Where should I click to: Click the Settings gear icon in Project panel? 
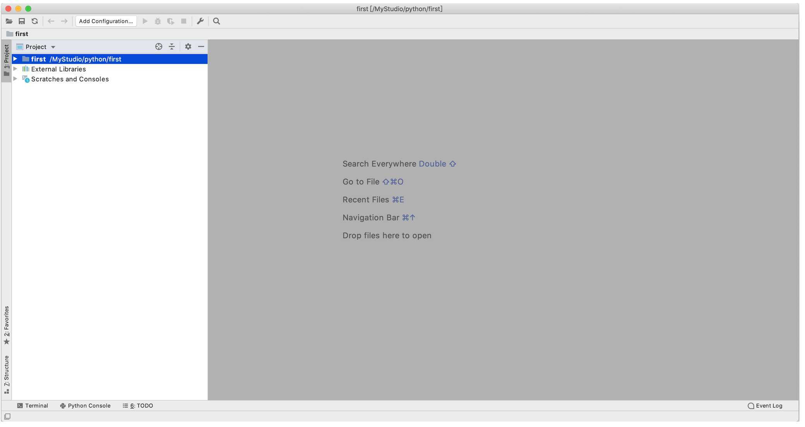click(x=187, y=47)
